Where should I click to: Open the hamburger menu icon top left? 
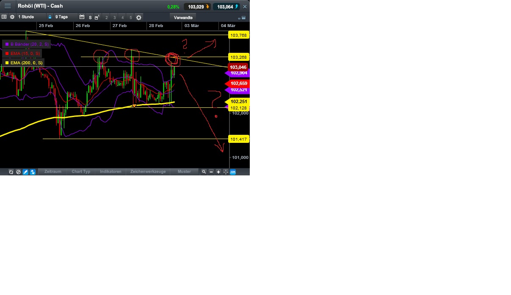[x=8, y=6]
